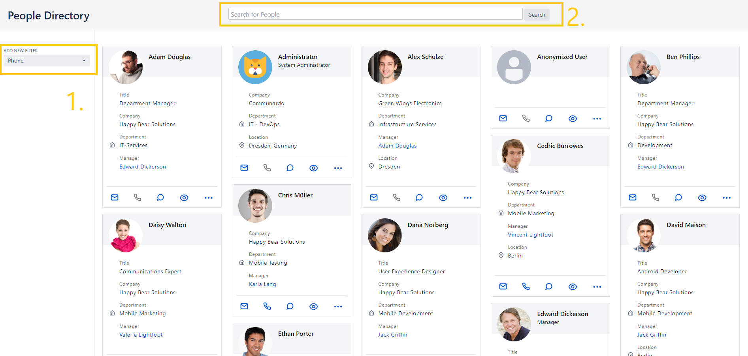Image resolution: width=748 pixels, height=356 pixels.
Task: Send email to Anonymized User via the envelope icon
Action: [503, 118]
